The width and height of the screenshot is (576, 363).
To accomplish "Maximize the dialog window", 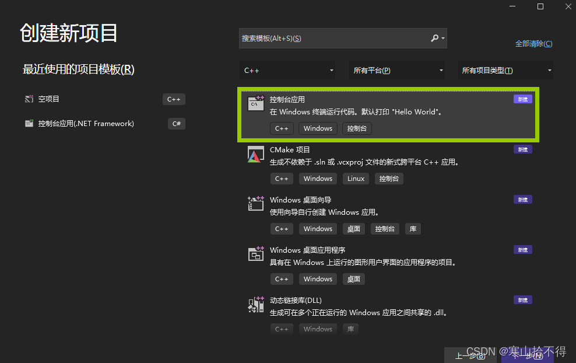I will point(540,6).
